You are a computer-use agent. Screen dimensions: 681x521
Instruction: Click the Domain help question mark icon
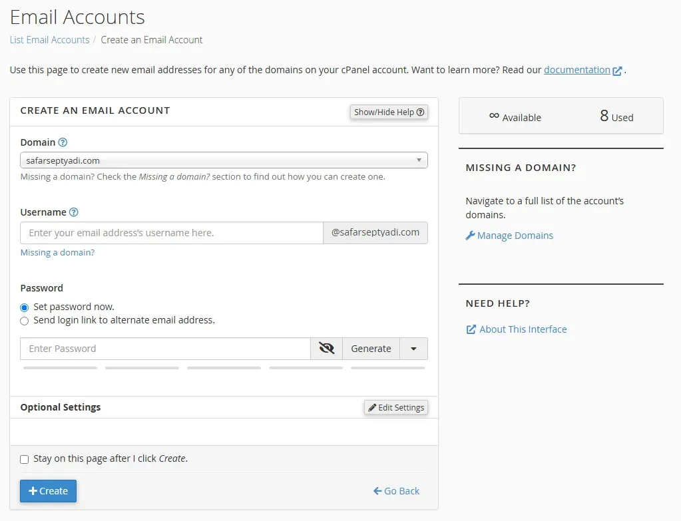[63, 142]
